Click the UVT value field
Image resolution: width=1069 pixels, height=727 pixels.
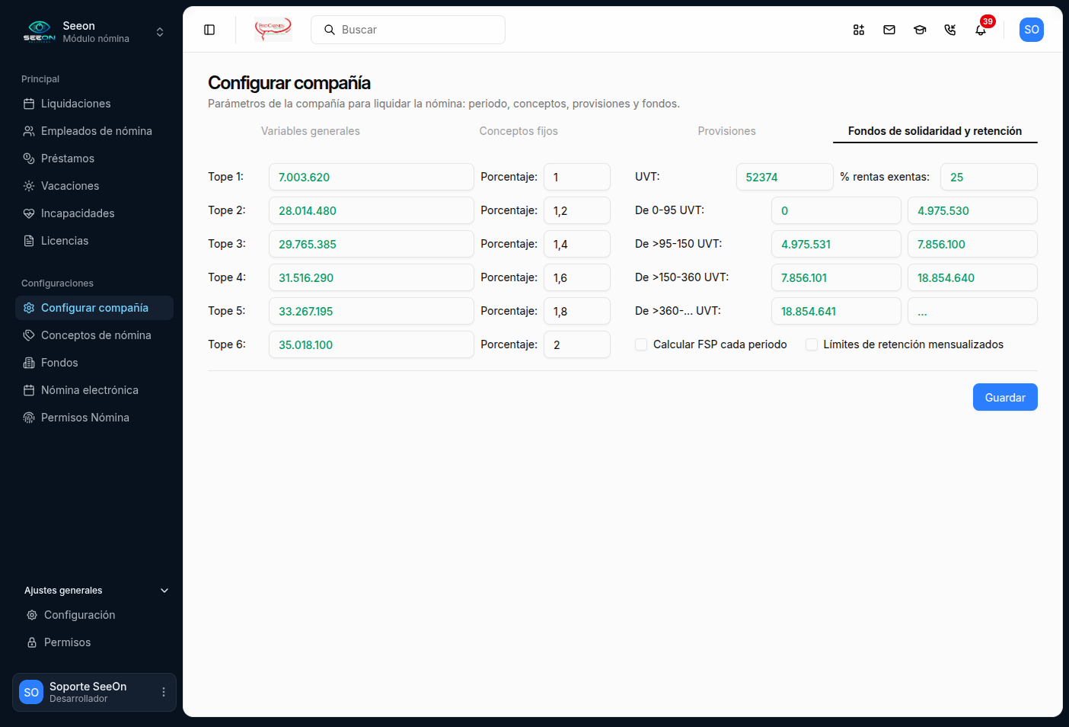point(785,177)
